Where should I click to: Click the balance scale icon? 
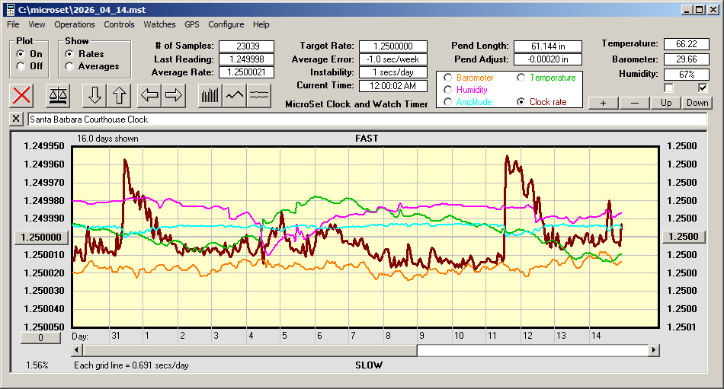coord(58,95)
